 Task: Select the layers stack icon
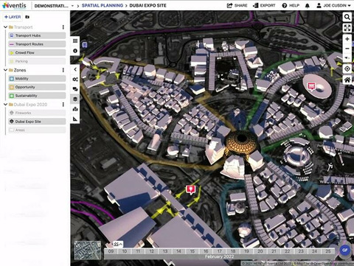pos(75,99)
